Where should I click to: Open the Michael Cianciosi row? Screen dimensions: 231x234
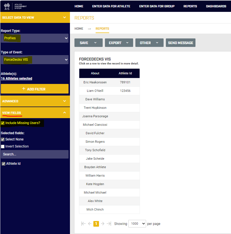click(x=109, y=125)
